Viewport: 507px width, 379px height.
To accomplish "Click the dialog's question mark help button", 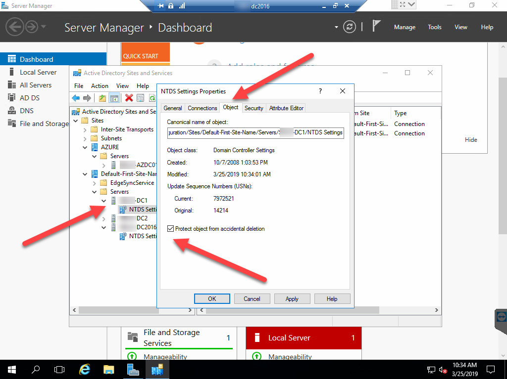I will tap(320, 91).
